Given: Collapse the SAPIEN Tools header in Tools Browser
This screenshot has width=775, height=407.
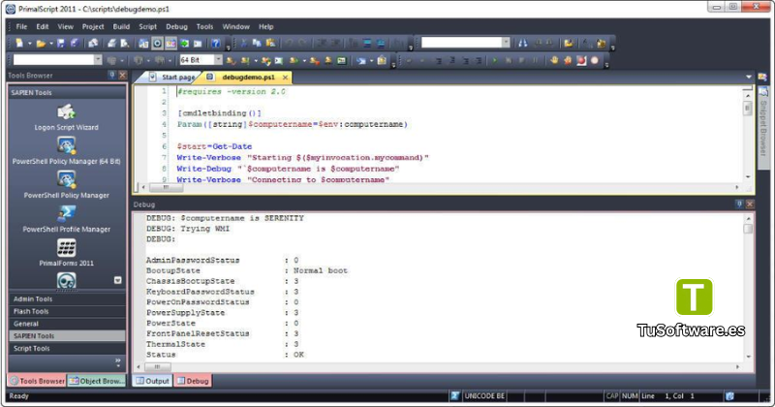Looking at the screenshot, I should (x=67, y=92).
